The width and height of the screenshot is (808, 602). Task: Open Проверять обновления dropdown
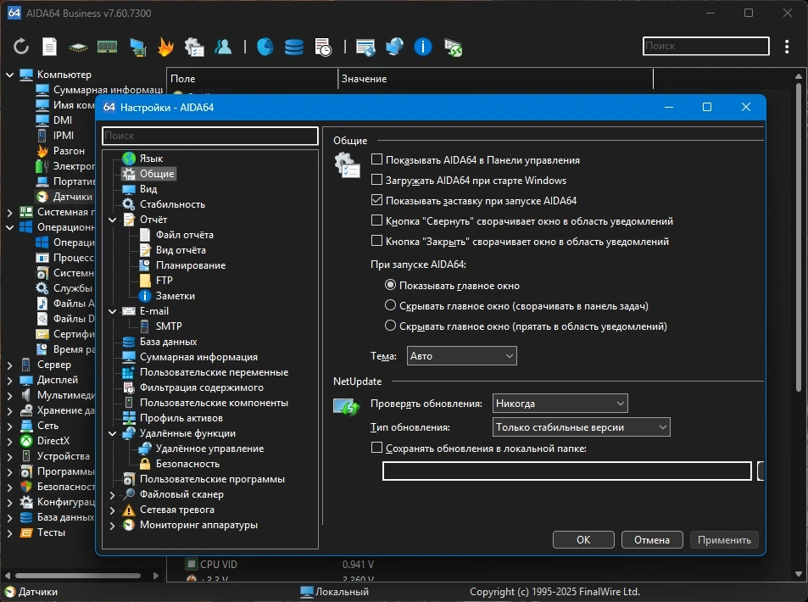pos(560,404)
